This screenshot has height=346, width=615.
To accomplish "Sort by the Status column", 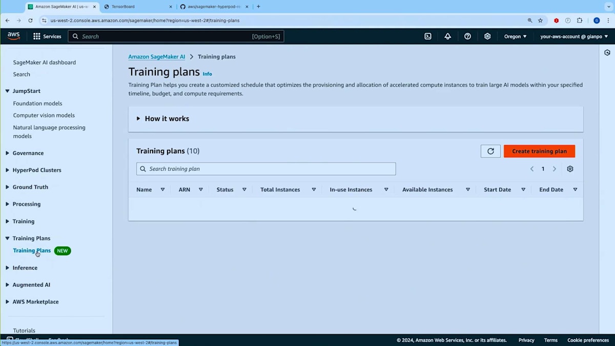I will [x=244, y=190].
